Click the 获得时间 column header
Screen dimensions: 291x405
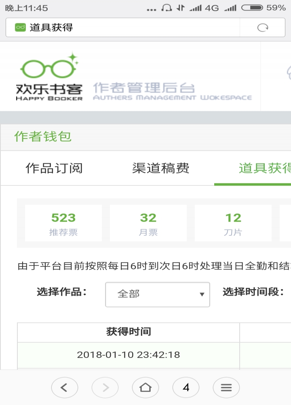coord(129,332)
